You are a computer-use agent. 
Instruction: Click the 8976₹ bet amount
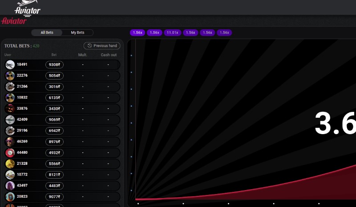[54, 142]
